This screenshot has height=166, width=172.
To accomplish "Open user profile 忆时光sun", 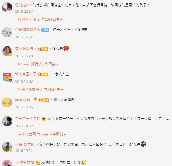I will (23, 5).
